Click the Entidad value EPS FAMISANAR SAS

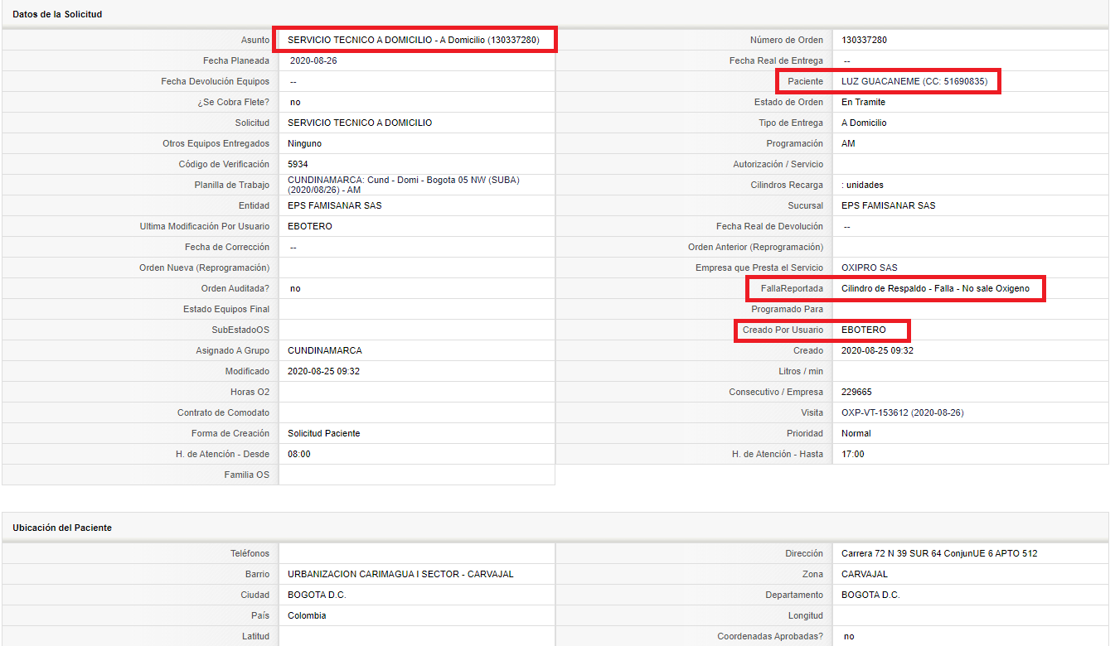tap(335, 205)
